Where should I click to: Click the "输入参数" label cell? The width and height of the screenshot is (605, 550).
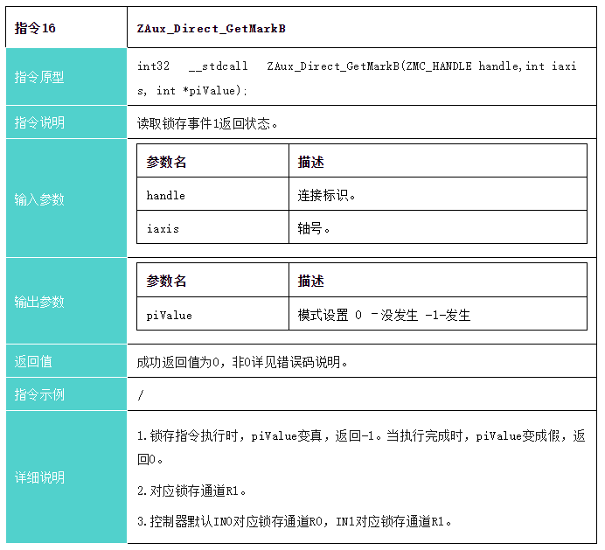66,198
